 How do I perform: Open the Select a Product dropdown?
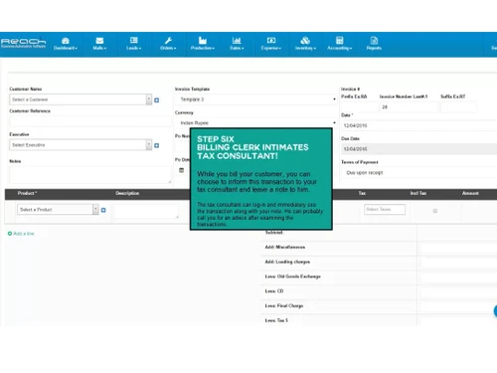point(58,209)
